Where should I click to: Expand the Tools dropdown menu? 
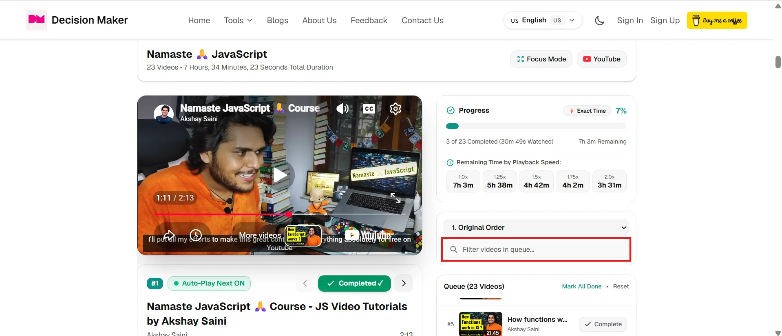pos(238,20)
